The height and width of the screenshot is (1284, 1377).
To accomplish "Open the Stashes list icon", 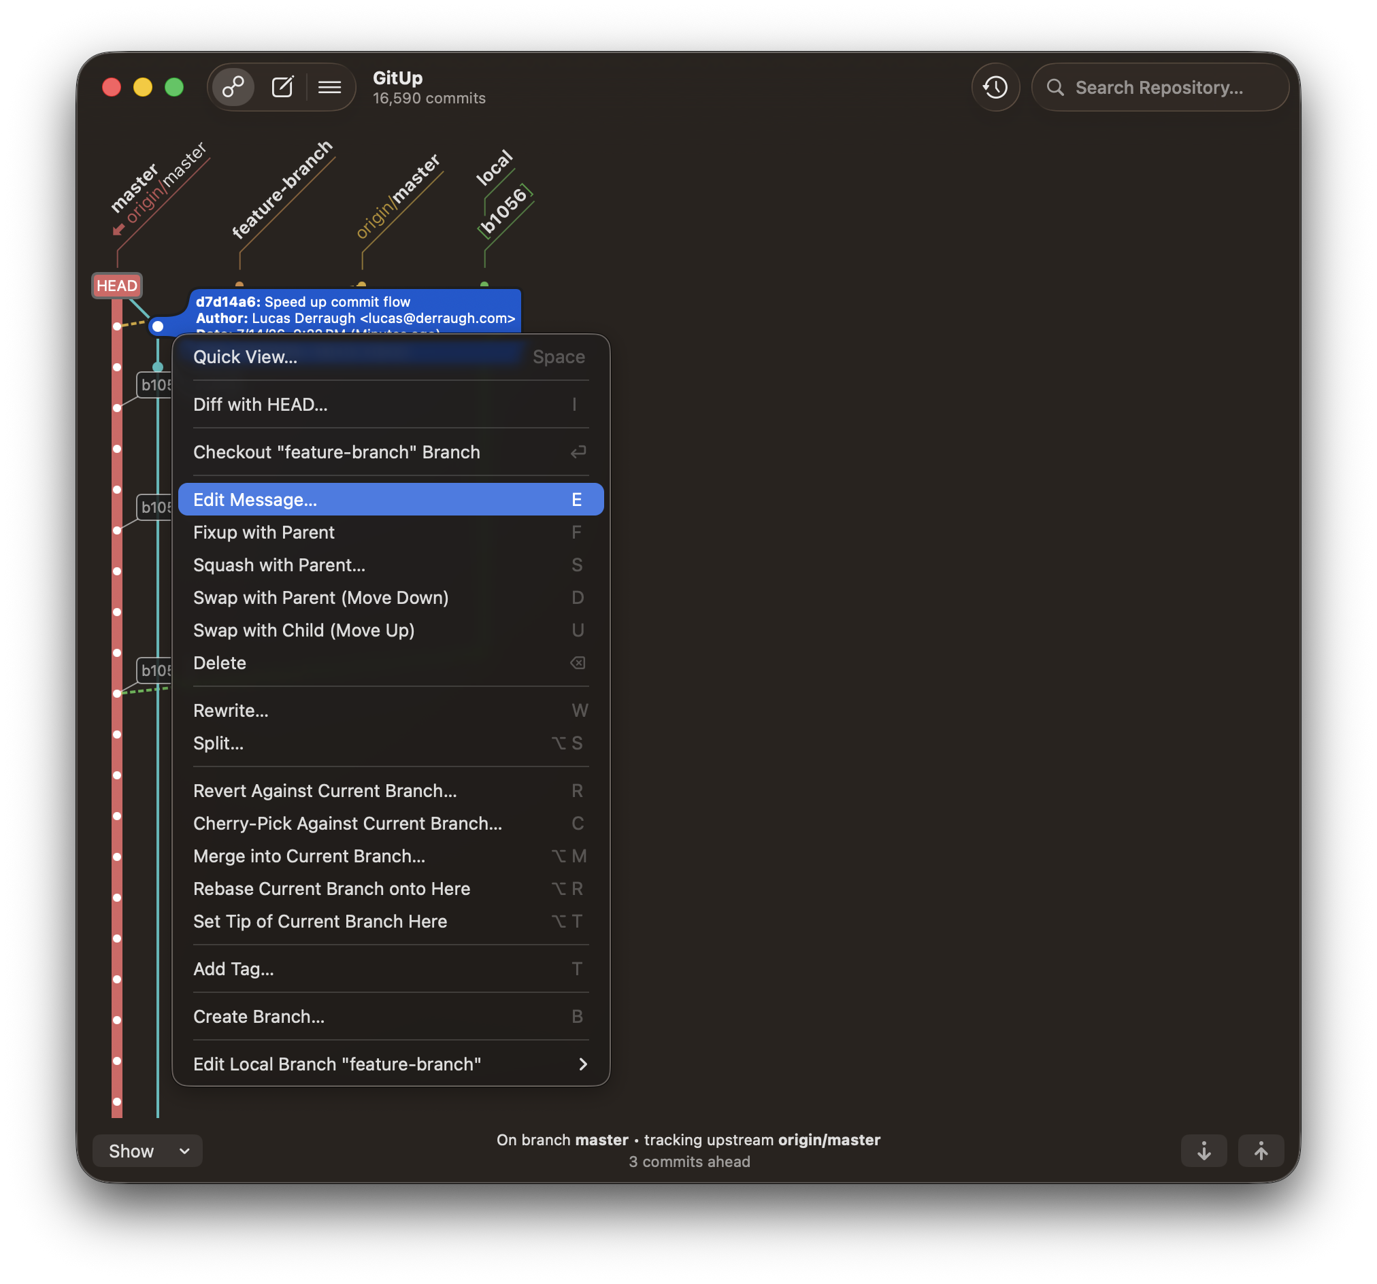I will point(330,87).
